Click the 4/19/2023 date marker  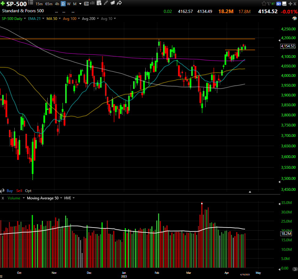(245, 274)
